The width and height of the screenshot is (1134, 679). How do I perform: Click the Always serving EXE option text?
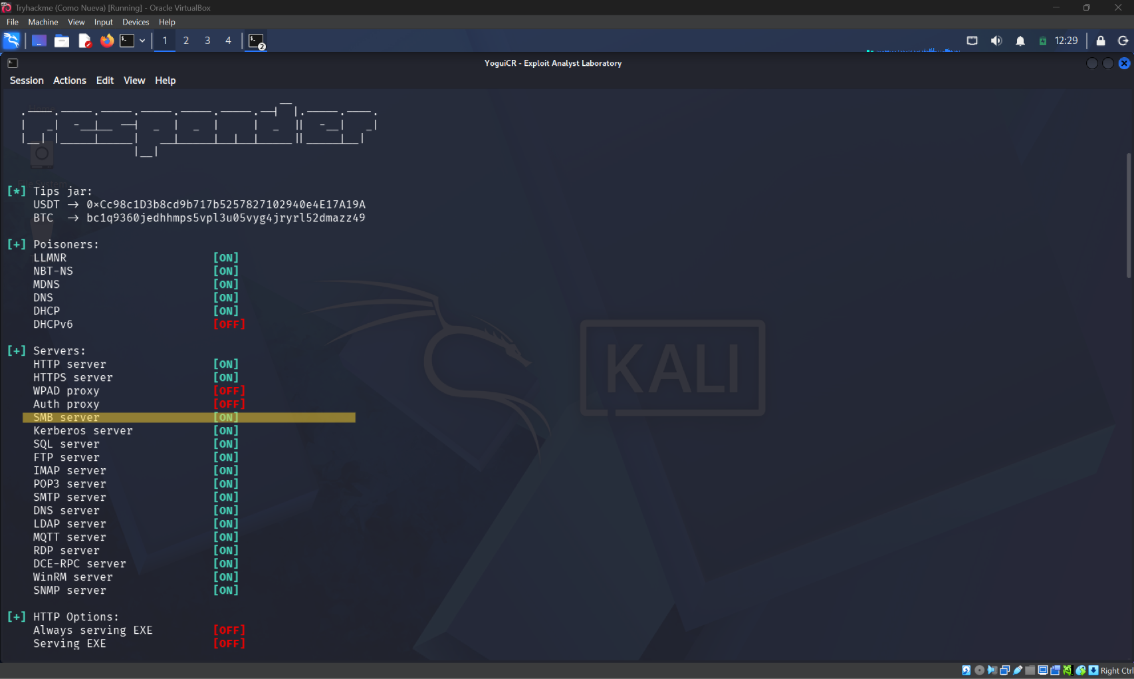pos(93,630)
